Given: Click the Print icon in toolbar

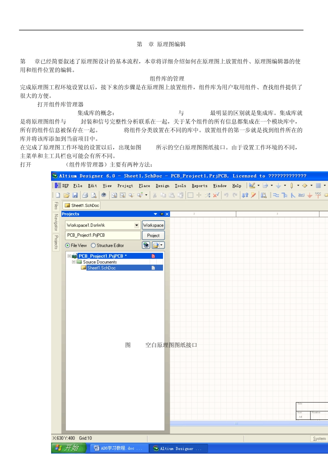Looking at the screenshot, I should 85,195.
